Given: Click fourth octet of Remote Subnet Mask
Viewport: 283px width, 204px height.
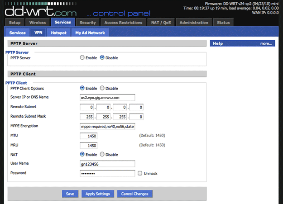Looking at the screenshot, I should coord(136,117).
